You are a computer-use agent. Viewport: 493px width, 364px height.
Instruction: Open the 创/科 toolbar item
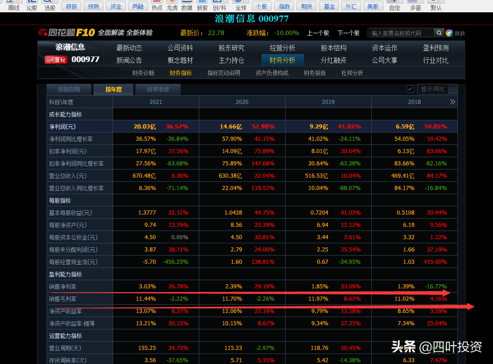[x=219, y=5]
